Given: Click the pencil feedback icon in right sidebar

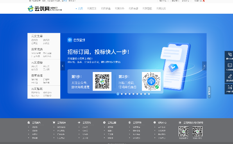Looking at the screenshot, I should click(230, 76).
